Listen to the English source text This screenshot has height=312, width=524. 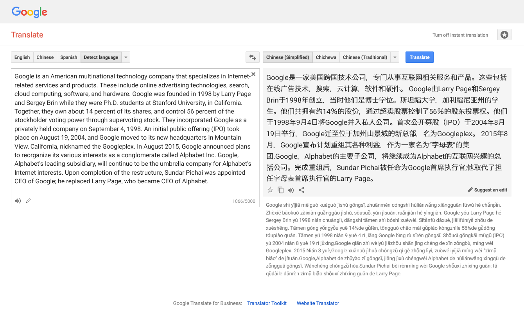18,200
